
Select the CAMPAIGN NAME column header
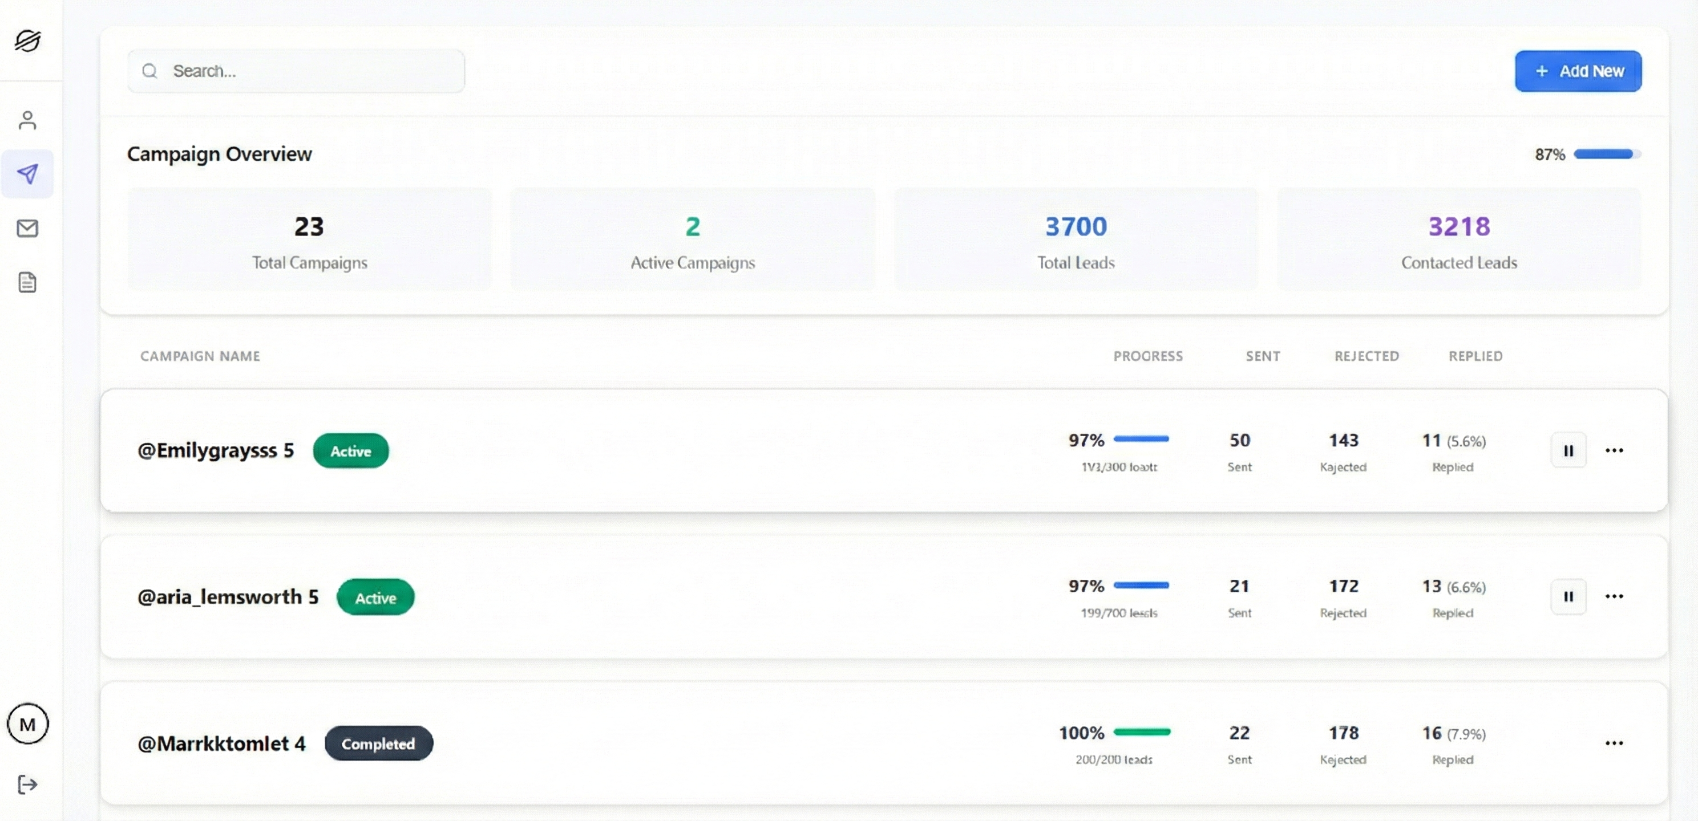click(200, 356)
